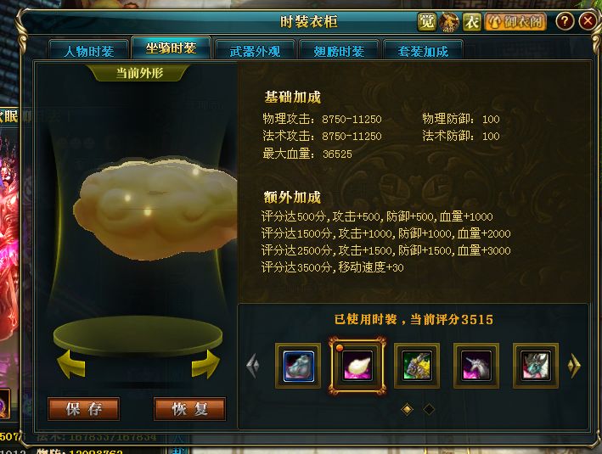Open the 御衣阁 shop button
The image size is (602, 454).
click(x=515, y=22)
